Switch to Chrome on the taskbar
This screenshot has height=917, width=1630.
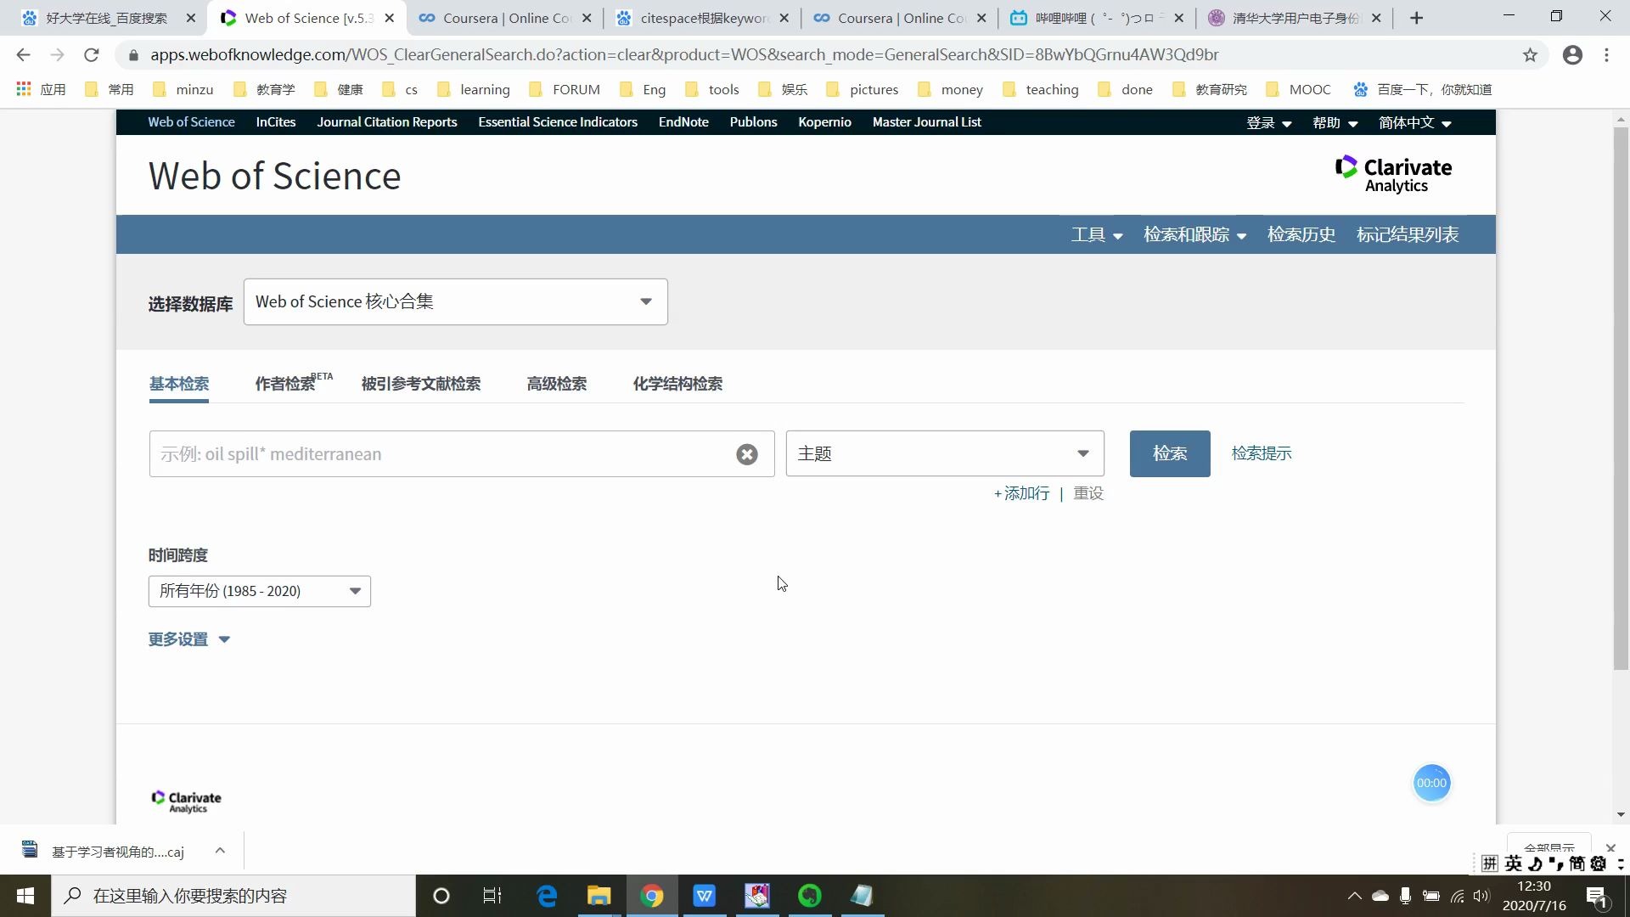coord(652,896)
